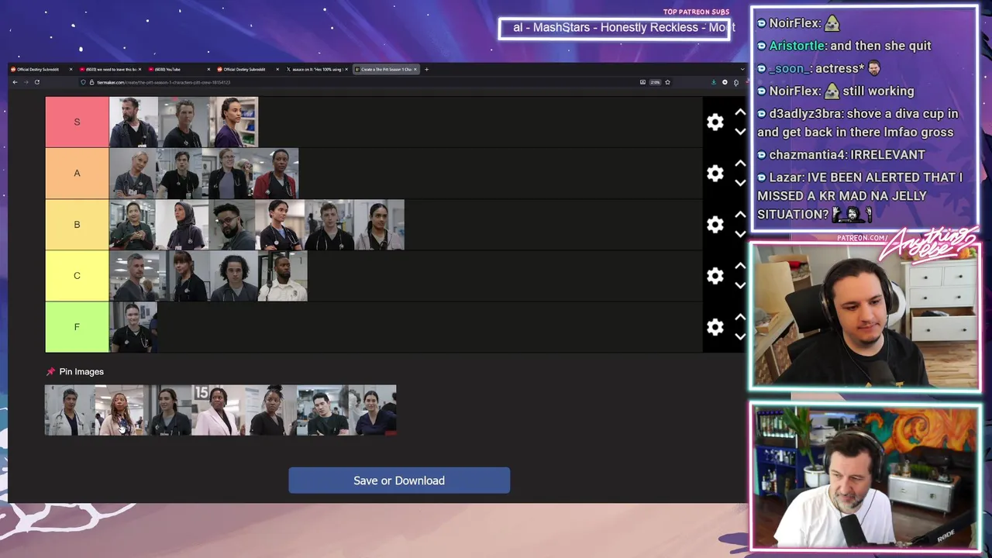Image resolution: width=992 pixels, height=558 pixels.
Task: Open browser downloads icon
Action: tap(714, 82)
